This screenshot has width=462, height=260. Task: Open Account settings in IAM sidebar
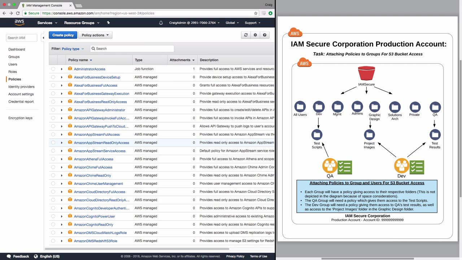(x=21, y=94)
